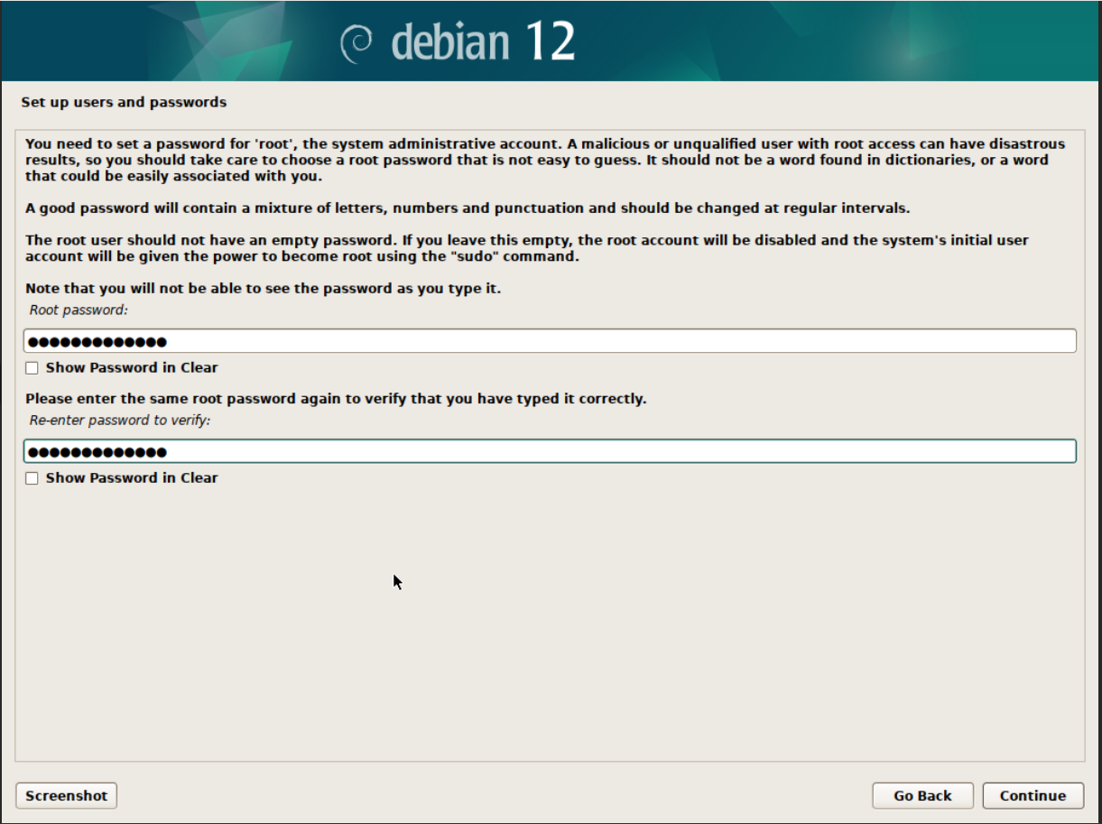The image size is (1102, 824).
Task: Click 'Please enter the same root password again' text
Action: [336, 398]
